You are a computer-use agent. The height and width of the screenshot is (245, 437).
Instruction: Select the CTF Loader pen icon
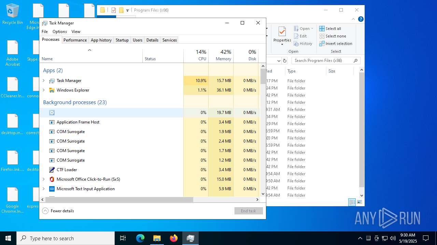point(52,170)
